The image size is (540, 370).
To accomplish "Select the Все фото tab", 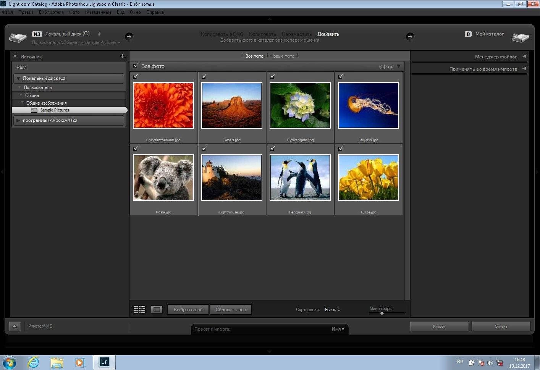I will (254, 56).
